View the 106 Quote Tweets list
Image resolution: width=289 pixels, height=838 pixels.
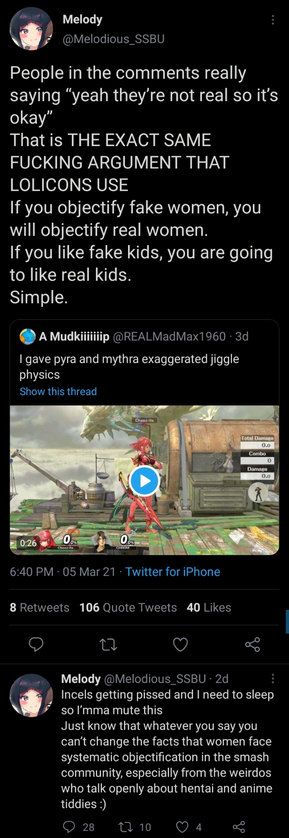click(x=128, y=607)
